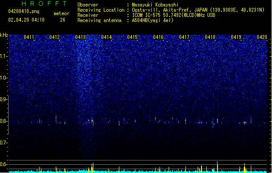This screenshot has width=272, height=173.
Task: Click the name Masayuki Kobayashi
Action: tap(155, 5)
